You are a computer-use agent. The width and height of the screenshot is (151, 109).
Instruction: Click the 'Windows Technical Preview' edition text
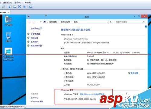pyautogui.click(x=76, y=39)
